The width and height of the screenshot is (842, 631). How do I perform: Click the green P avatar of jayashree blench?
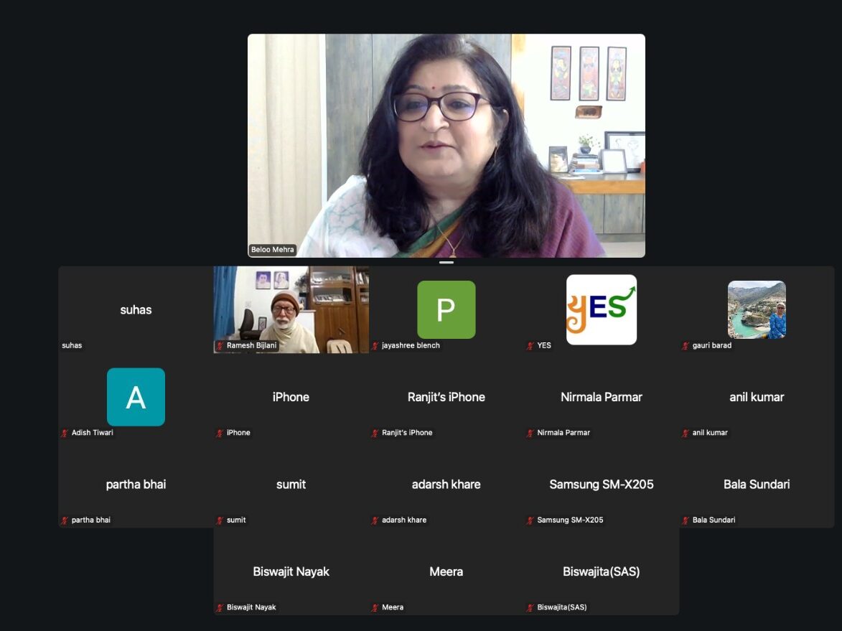click(446, 309)
